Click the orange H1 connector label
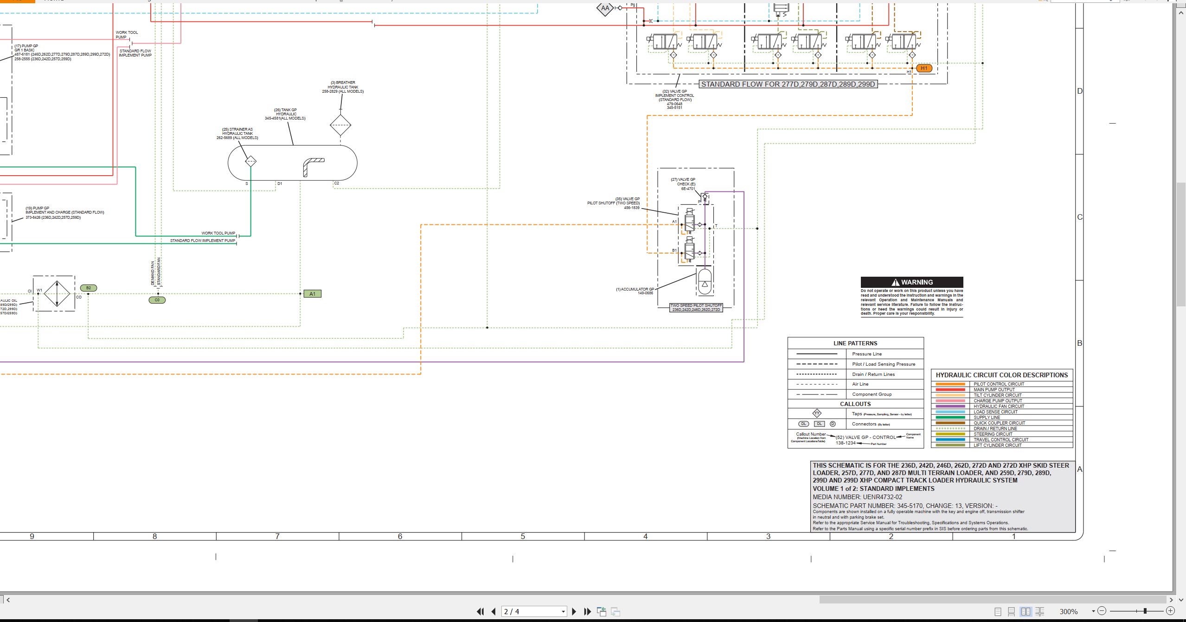Image resolution: width=1186 pixels, height=622 pixels. 924,68
